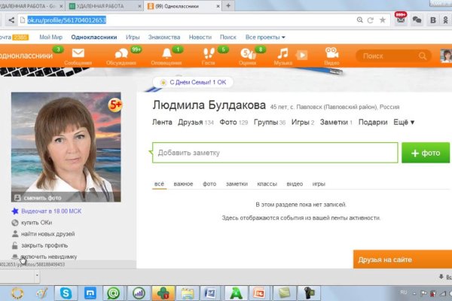Open Оповещения notifications bell
Viewport: 452px width, 301px height.
coord(166,56)
